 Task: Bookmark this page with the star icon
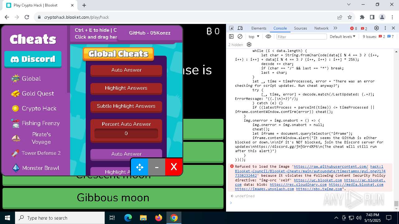click(x=350, y=17)
